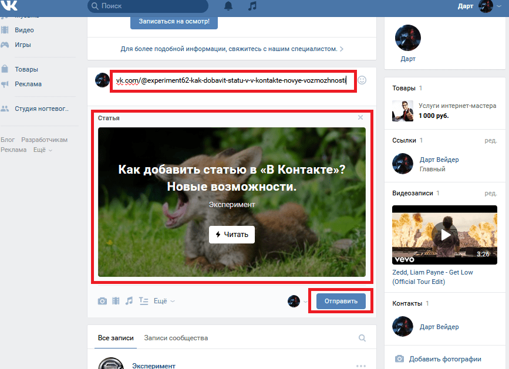The image size is (509, 369).
Task: Remove the article attachment with the X
Action: 360,117
